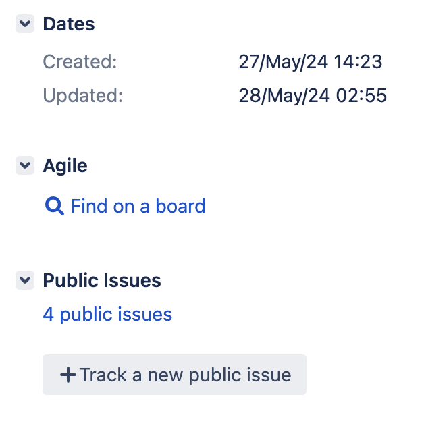
Task: Click the plus icon on the Track button
Action: [x=68, y=375]
